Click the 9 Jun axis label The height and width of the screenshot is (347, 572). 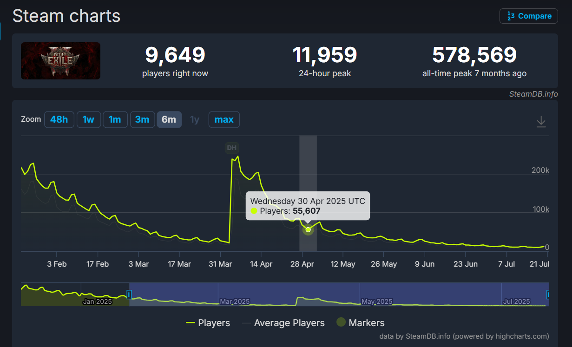[424, 264]
